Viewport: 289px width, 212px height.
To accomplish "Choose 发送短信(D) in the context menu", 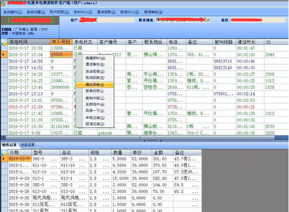I will [x=95, y=71].
